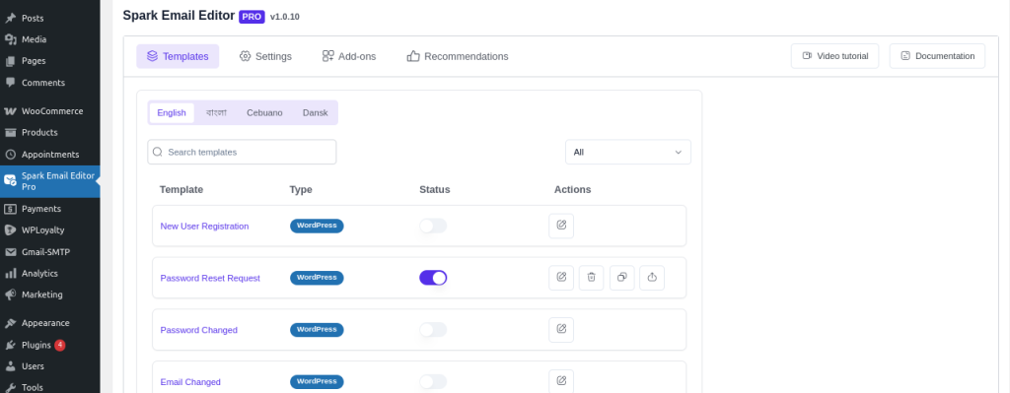This screenshot has height=393, width=1010.
Task: Click the Plugins plug icon
Action: click(x=10, y=345)
